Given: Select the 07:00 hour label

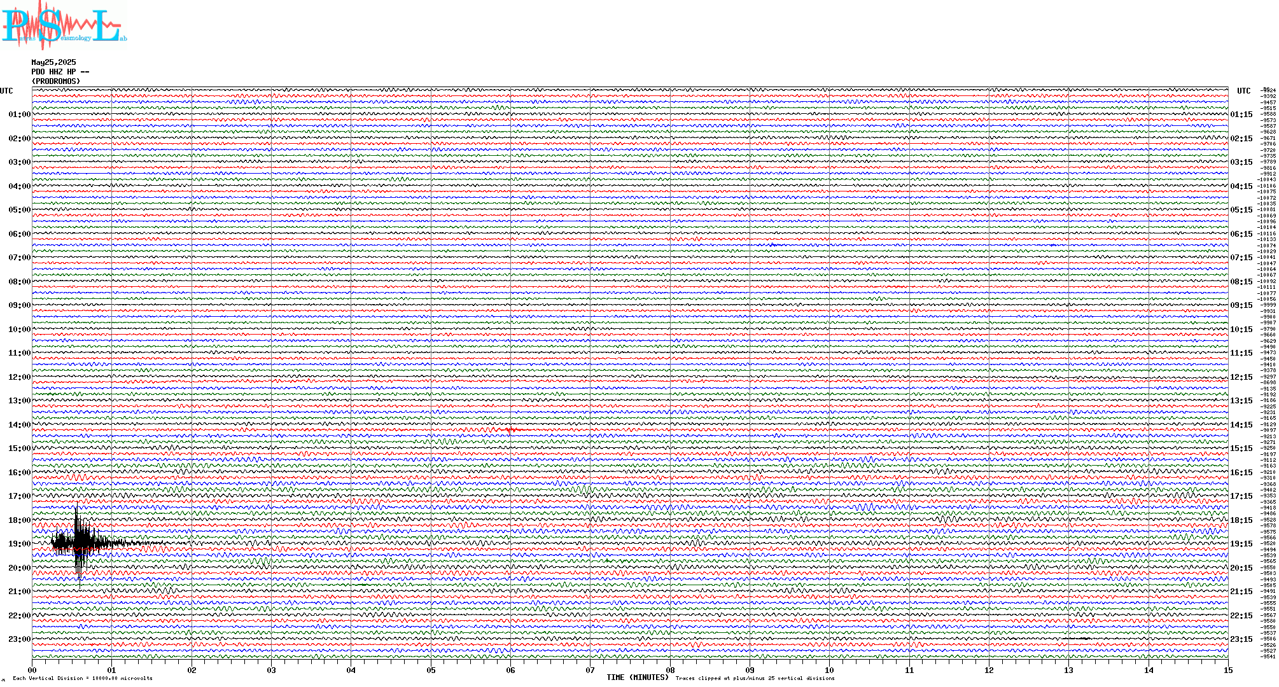Looking at the screenshot, I should click(x=19, y=258).
